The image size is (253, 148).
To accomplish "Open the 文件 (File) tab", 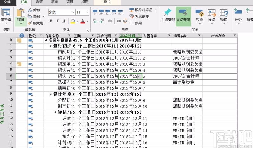I will coord(7,2).
